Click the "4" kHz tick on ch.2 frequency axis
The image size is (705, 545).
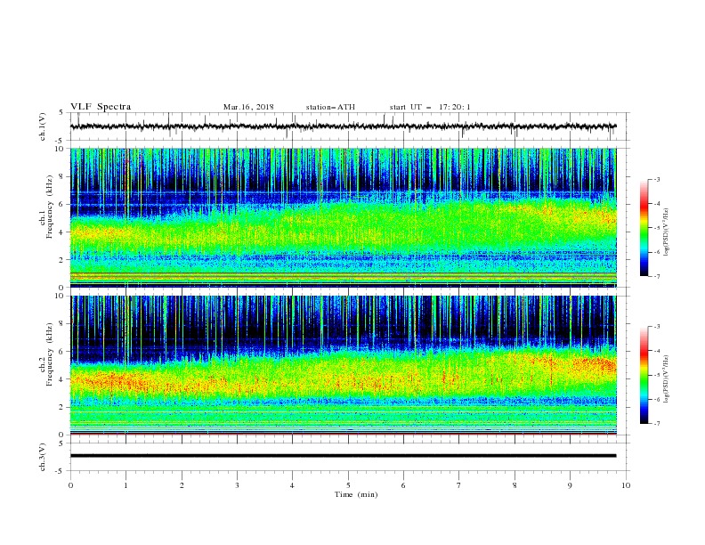62,379
